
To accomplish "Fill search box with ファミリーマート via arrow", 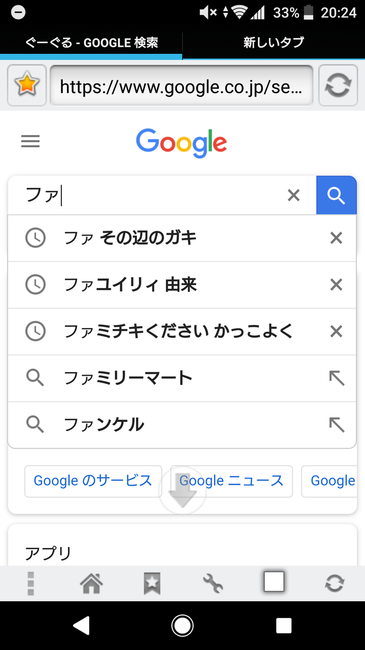I will pos(337,378).
